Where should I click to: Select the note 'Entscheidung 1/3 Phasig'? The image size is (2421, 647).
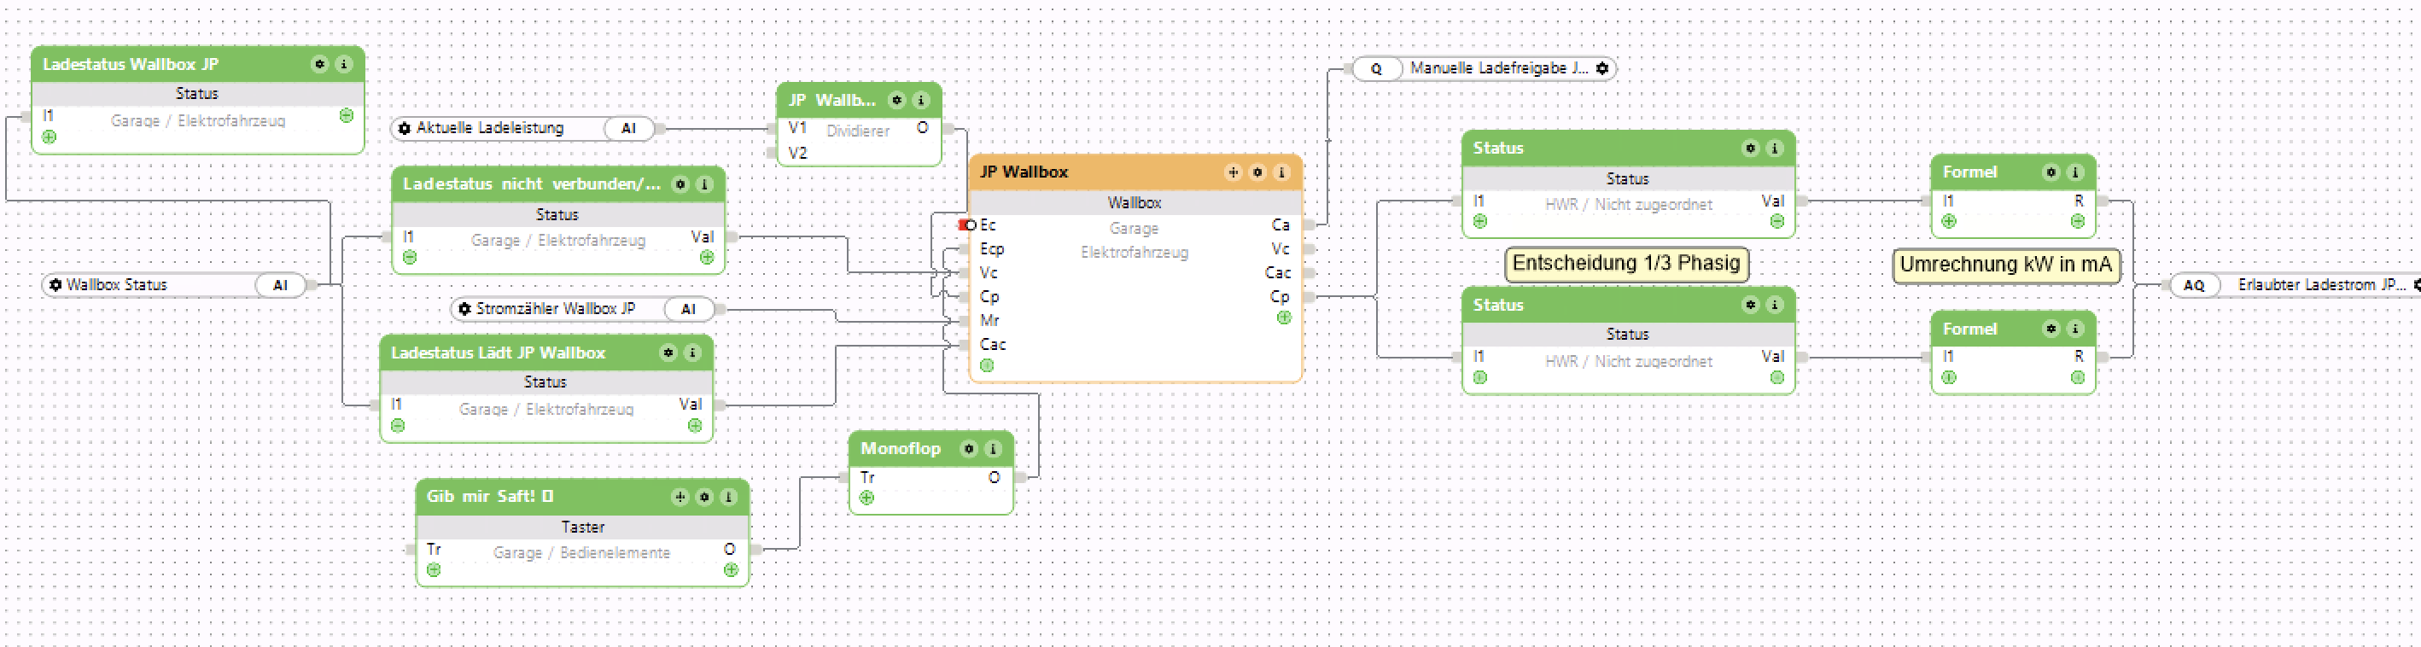pyautogui.click(x=1626, y=264)
